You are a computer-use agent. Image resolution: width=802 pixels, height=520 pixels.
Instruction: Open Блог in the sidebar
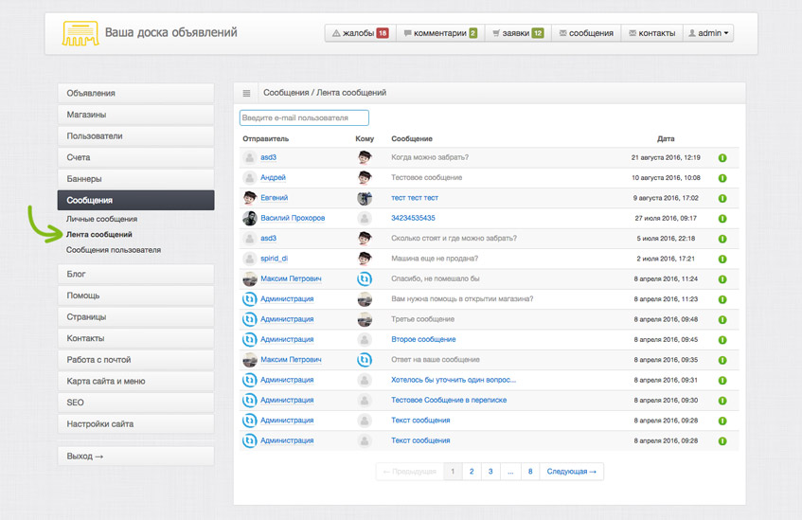click(136, 275)
